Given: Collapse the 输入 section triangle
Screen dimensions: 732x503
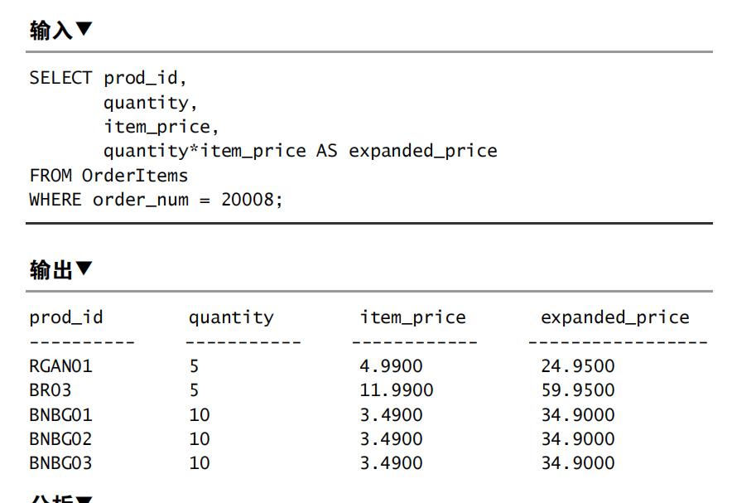Looking at the screenshot, I should (x=84, y=30).
